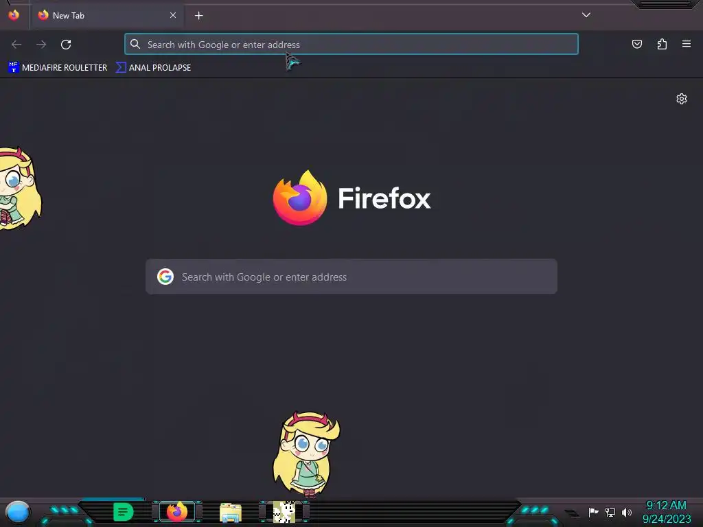This screenshot has height=527, width=703.
Task: Open the second bookmark in bookmarks toolbar
Action: click(x=153, y=68)
